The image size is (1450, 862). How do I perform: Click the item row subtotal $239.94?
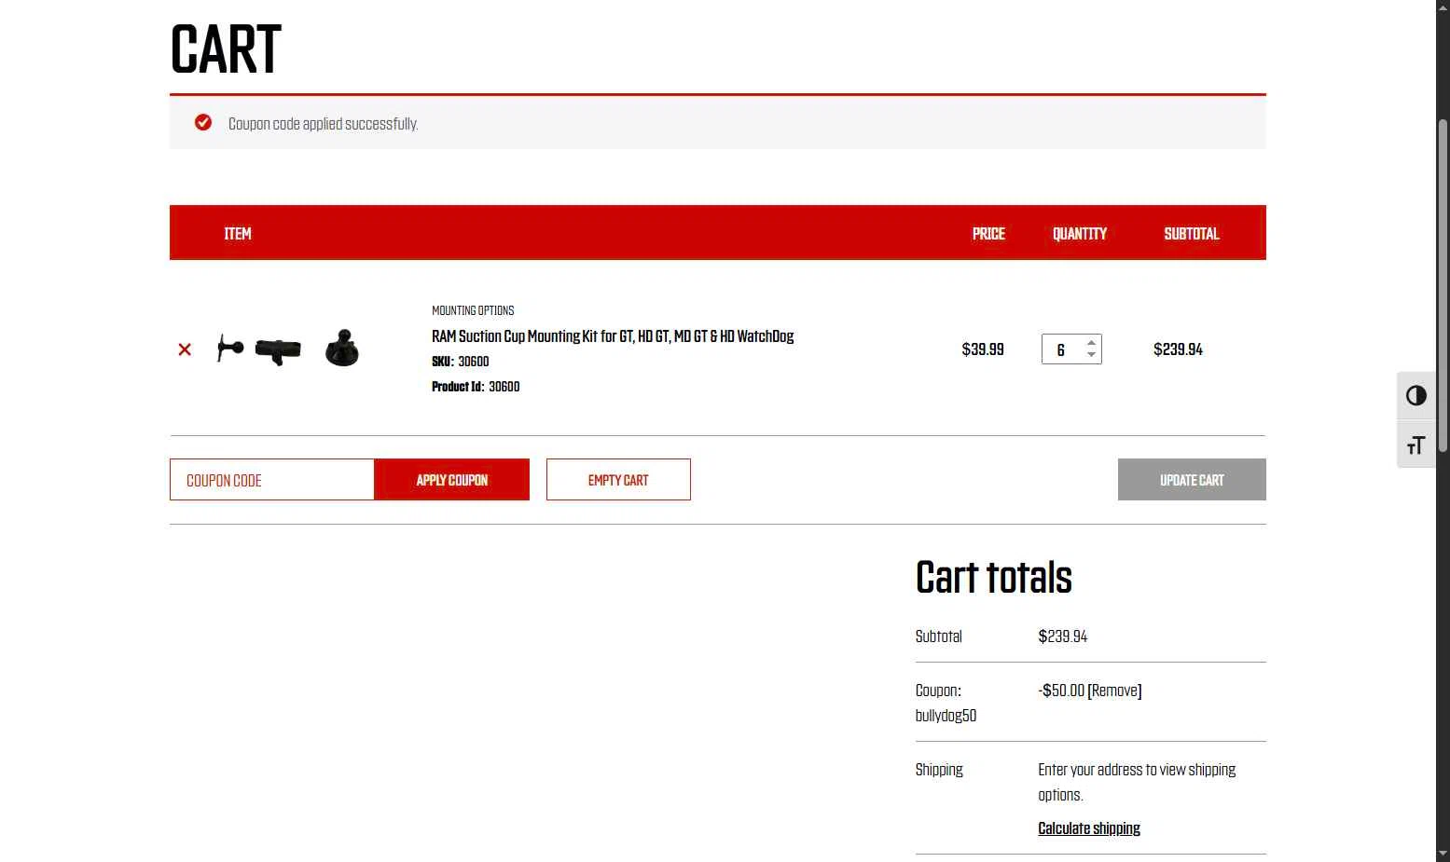1178,349
